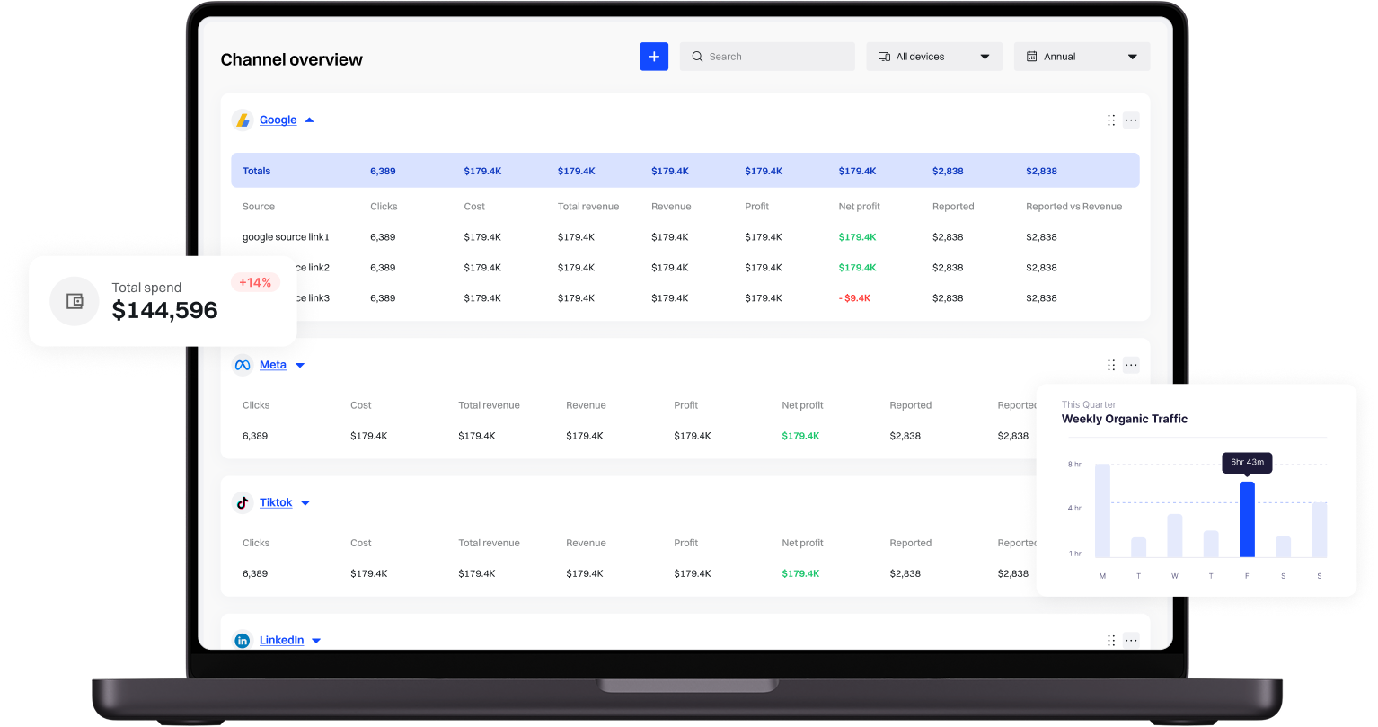This screenshot has width=1378, height=727.
Task: Click the LinkedIn logo icon
Action: 242,641
